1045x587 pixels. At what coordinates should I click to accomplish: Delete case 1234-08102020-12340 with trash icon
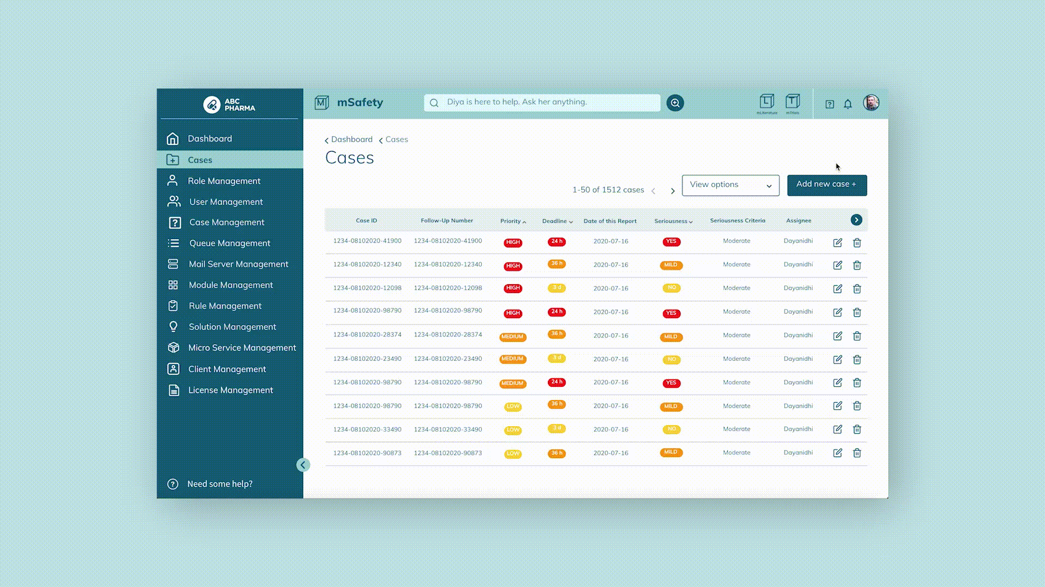click(857, 265)
